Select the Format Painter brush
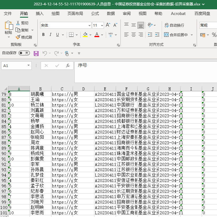The image size is (217, 217). click(18, 37)
